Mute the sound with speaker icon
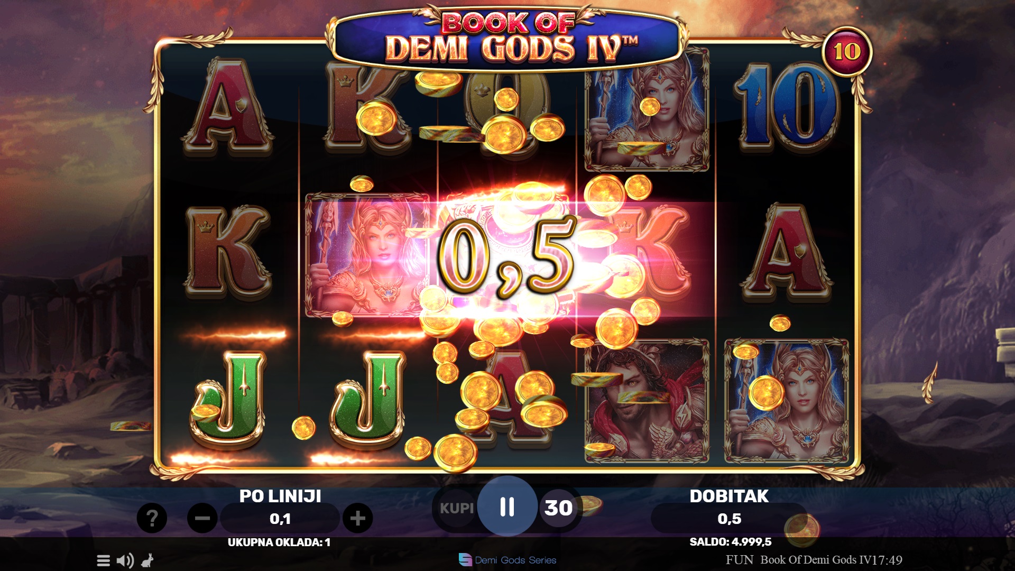 125,560
